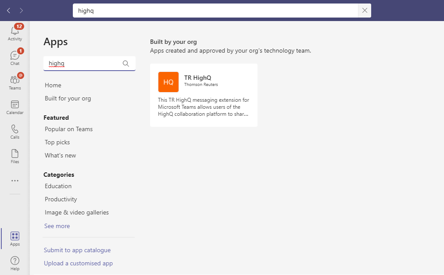This screenshot has height=275, width=444.
Task: Open Help at the sidebar bottom
Action: tap(15, 263)
